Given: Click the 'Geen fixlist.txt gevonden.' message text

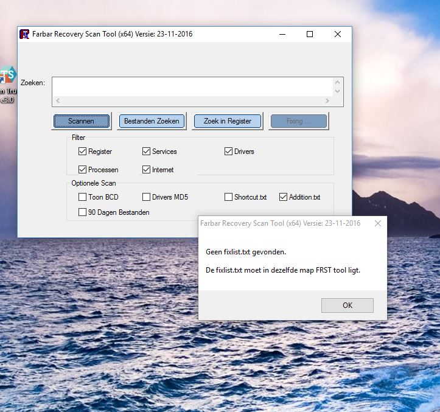Looking at the screenshot, I should pos(246,252).
